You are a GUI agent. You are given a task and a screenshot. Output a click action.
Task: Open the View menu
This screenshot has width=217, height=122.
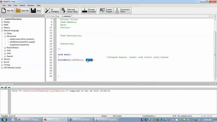coord(15,5)
